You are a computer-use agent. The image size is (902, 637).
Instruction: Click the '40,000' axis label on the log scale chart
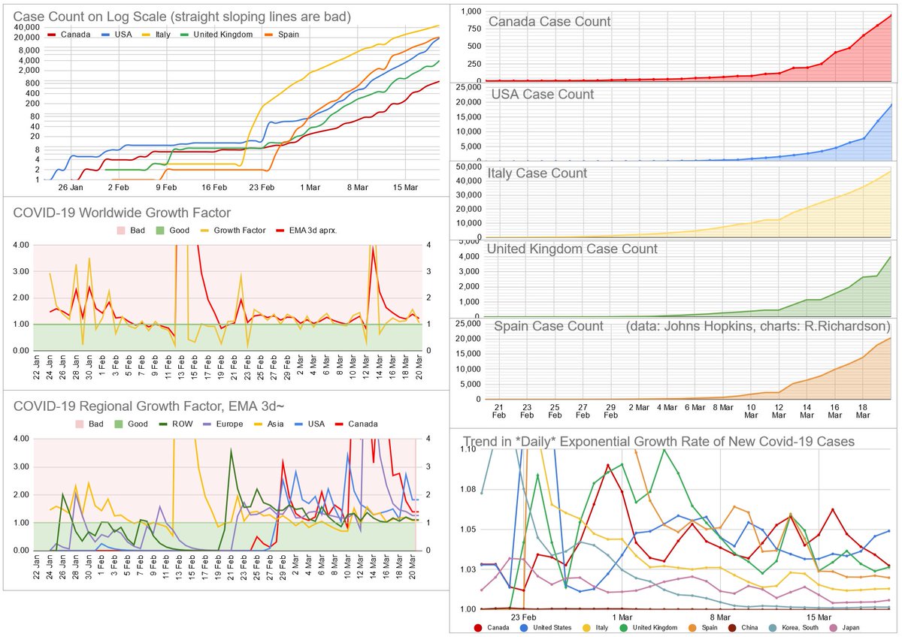pyautogui.click(x=27, y=27)
